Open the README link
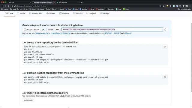Viewport: 192px width, 108px height. [108, 33]
